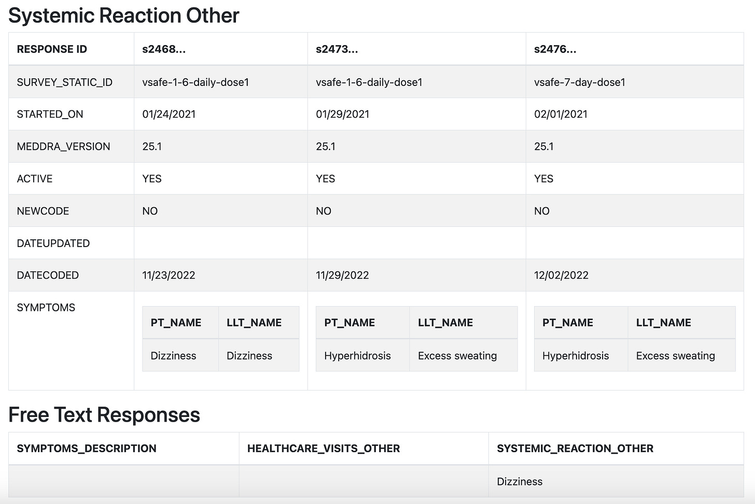Click the SYMPTOMS_DESCRIPTION column header
This screenshot has width=755, height=504.
point(87,449)
